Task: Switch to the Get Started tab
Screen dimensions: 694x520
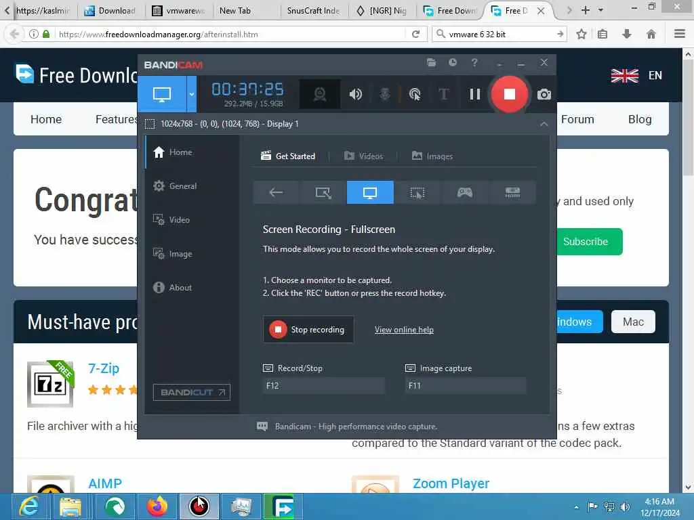Action: pyautogui.click(x=287, y=156)
